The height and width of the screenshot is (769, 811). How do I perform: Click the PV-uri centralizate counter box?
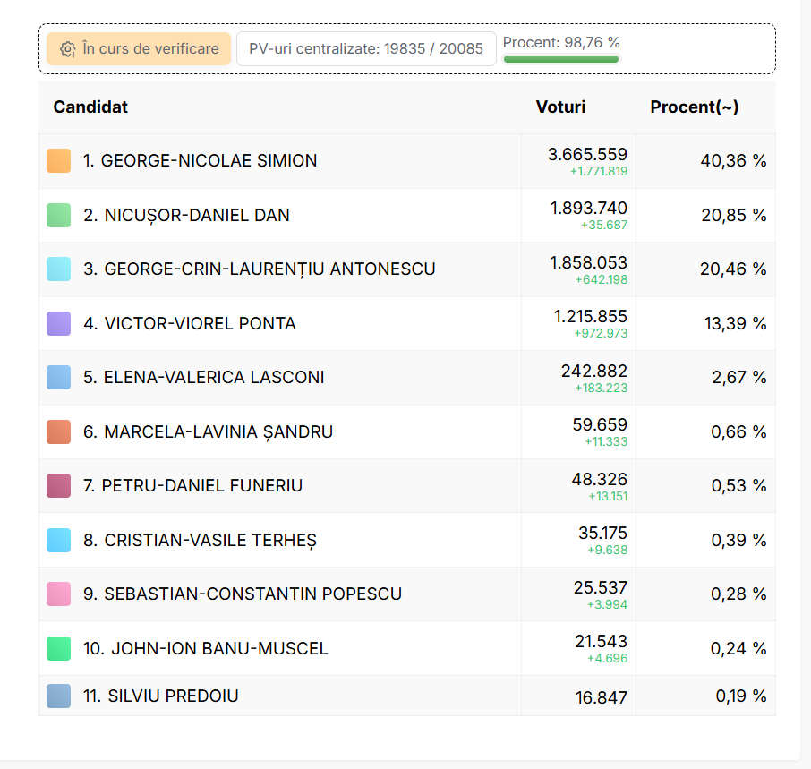tap(366, 49)
